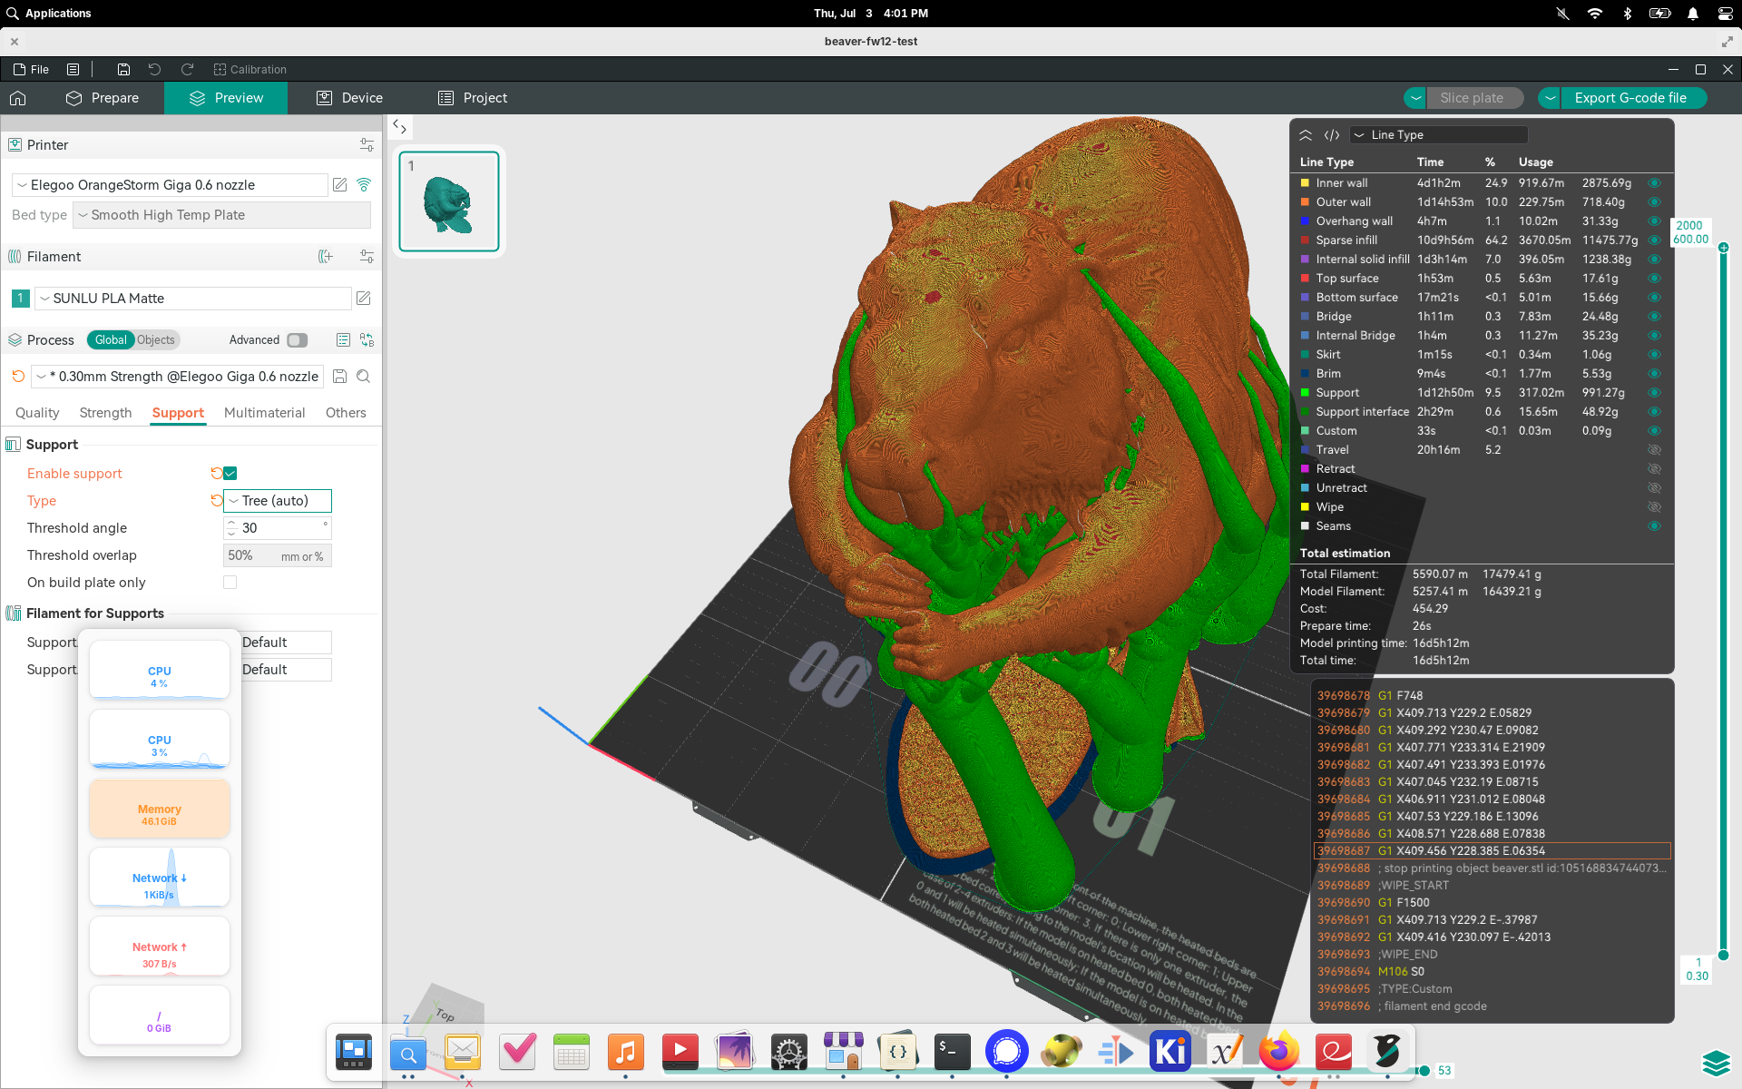Switch to the Device tab

349,98
